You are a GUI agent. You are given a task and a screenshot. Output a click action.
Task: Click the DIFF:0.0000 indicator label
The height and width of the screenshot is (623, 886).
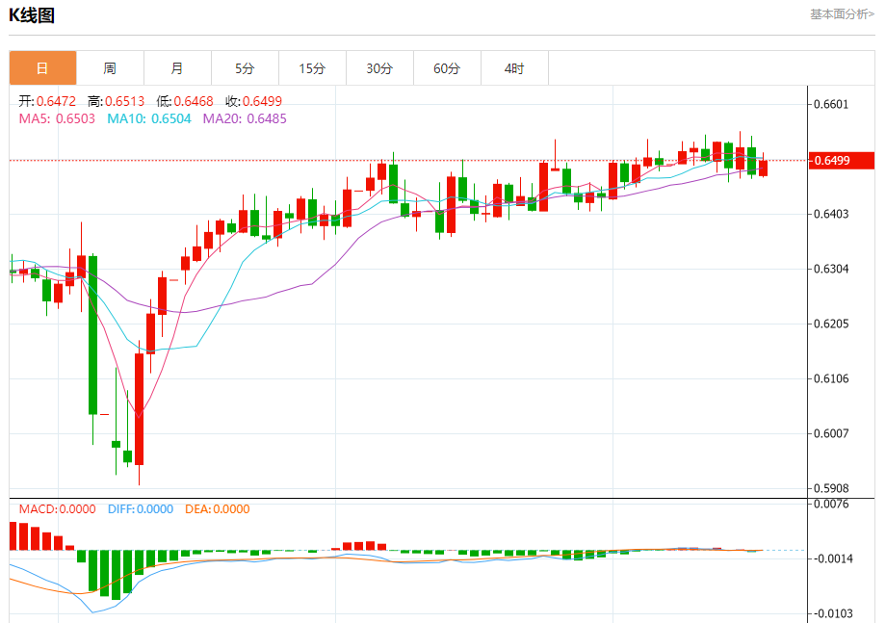[x=141, y=509]
